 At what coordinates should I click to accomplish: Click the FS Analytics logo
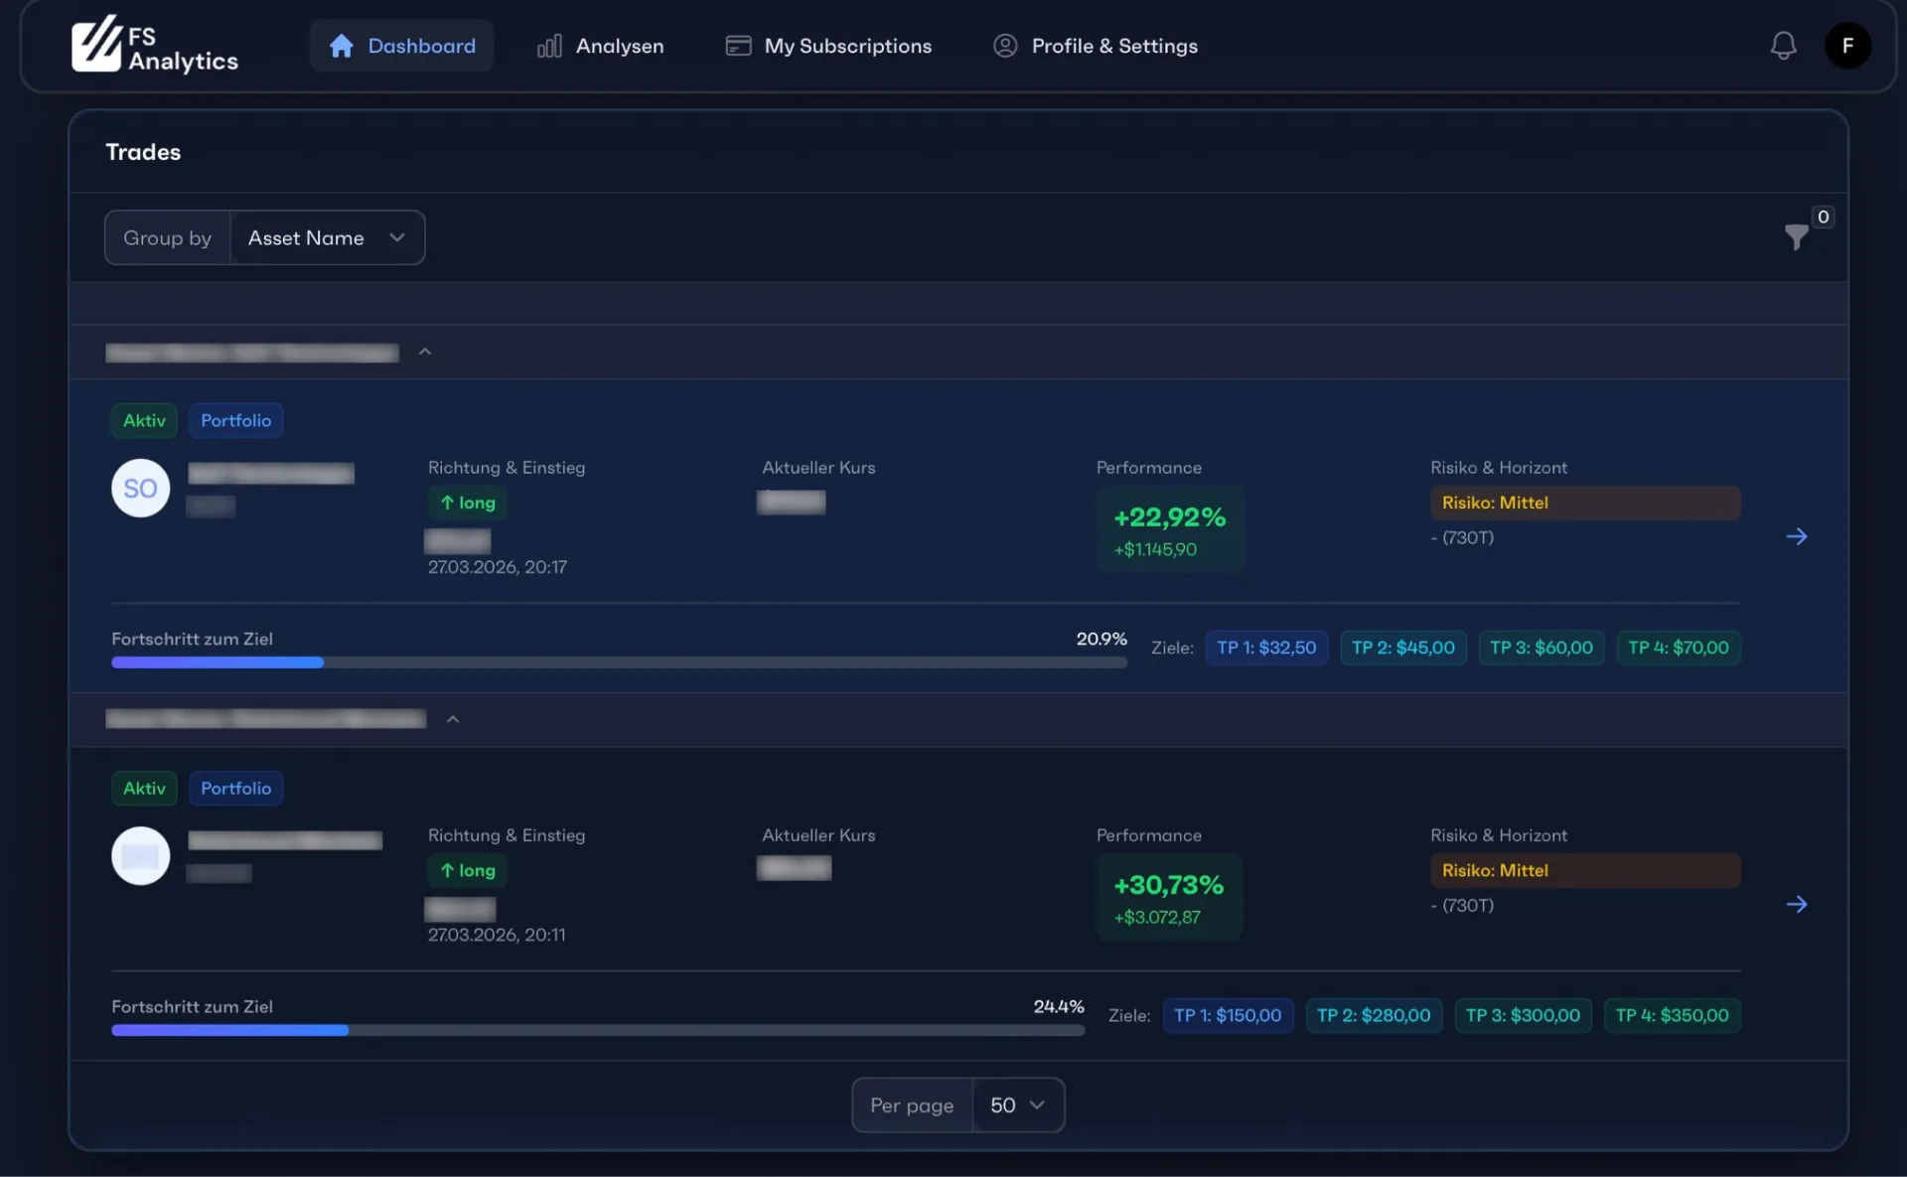(154, 46)
